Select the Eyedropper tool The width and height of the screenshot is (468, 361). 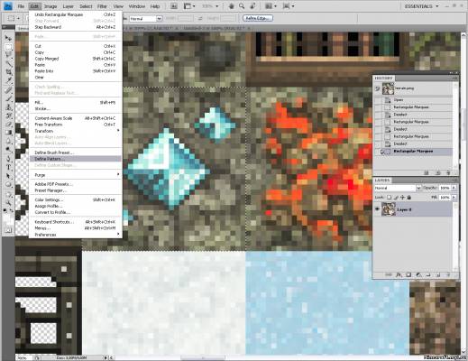click(x=8, y=80)
